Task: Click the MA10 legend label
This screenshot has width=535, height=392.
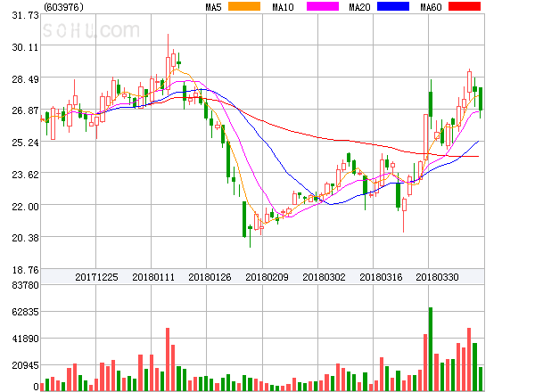Action: [283, 7]
